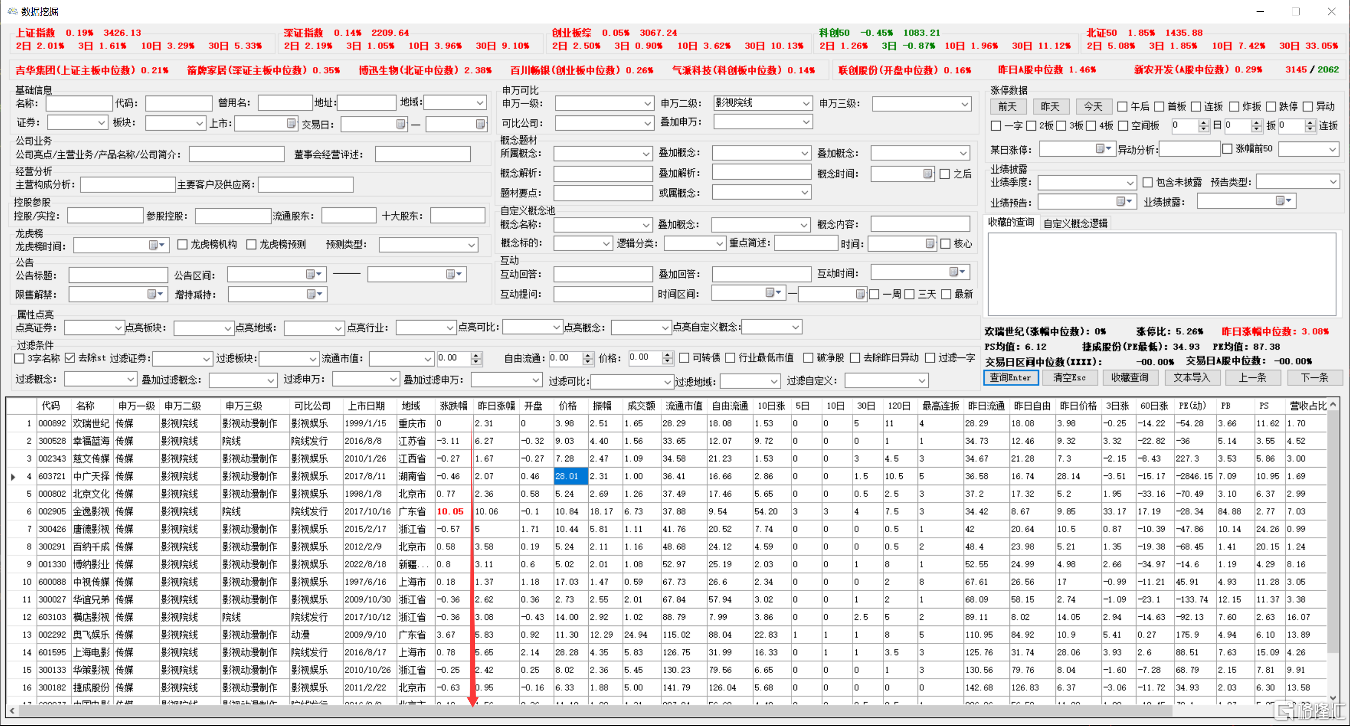Increase the 自由流通 spinner value
The height and width of the screenshot is (726, 1350).
coord(588,355)
